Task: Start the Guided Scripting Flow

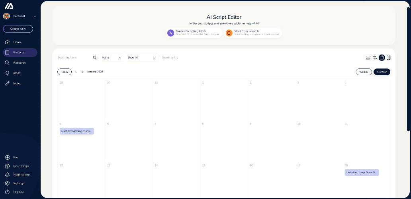Action: click(194, 33)
